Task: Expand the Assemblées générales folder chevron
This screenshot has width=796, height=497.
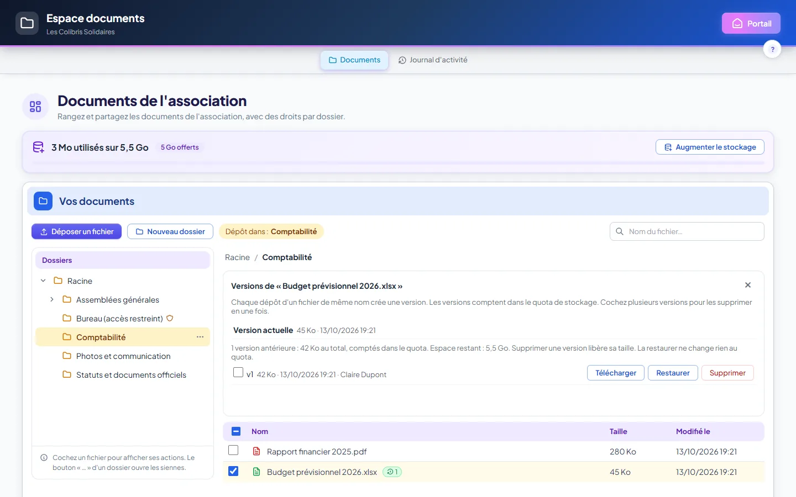Action: (x=52, y=299)
